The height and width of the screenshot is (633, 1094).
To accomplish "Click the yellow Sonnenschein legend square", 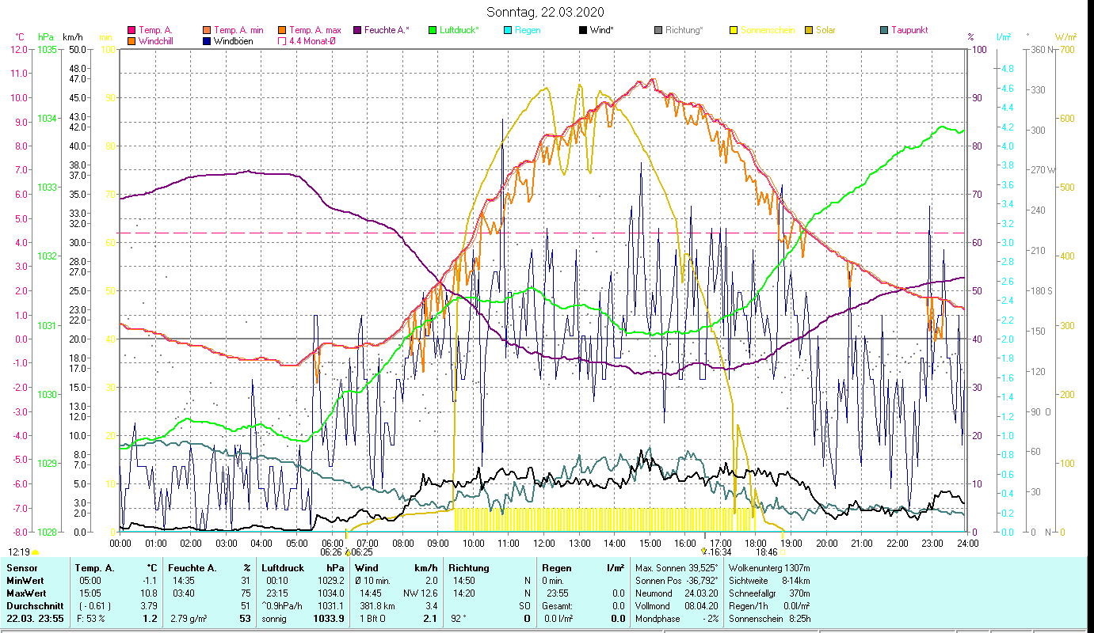I will [734, 31].
